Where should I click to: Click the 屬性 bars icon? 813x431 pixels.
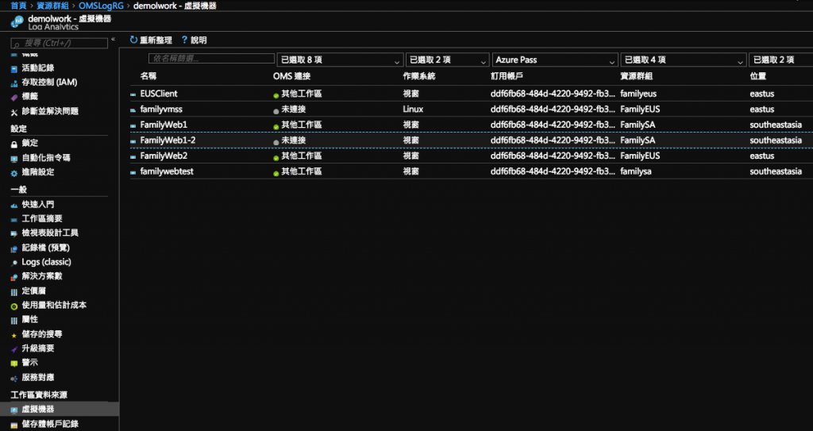(x=14, y=321)
